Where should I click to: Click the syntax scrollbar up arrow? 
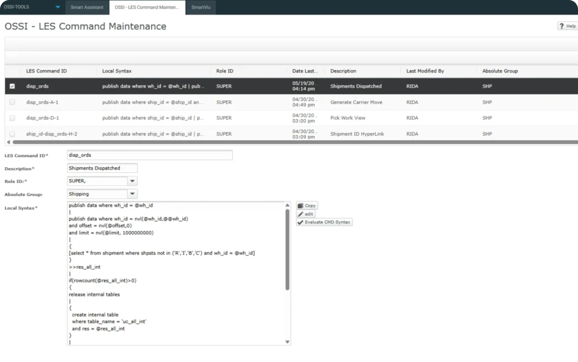[x=287, y=205]
